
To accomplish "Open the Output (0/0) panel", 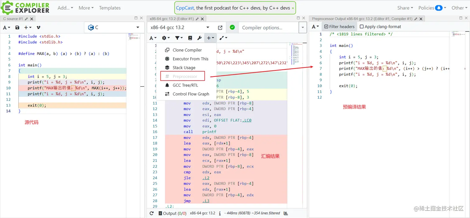I will pos(173,213).
